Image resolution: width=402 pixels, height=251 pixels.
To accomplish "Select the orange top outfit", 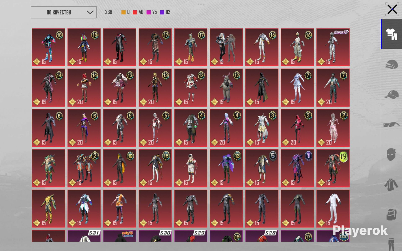I will click(120, 209).
